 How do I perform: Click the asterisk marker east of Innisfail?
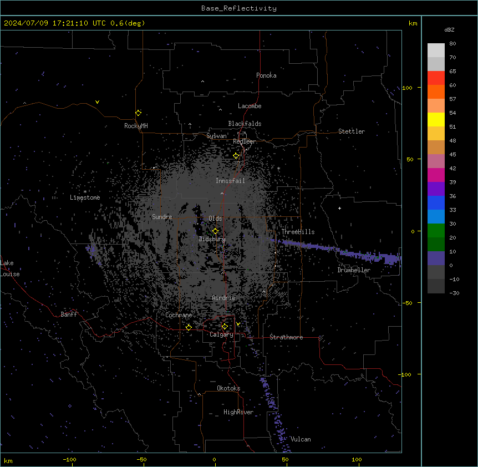click(x=278, y=168)
